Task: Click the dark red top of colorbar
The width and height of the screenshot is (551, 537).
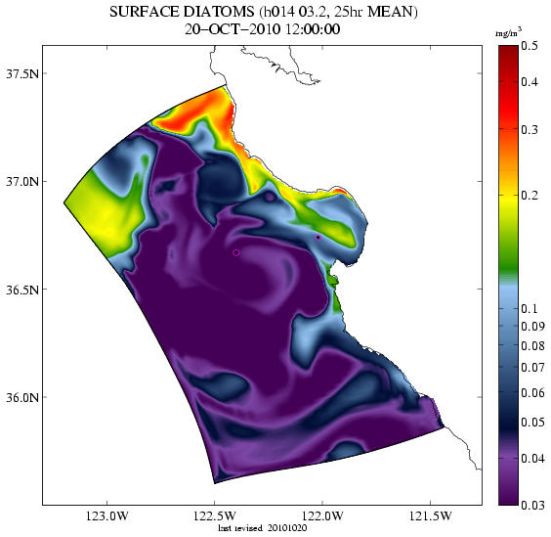Action: tap(508, 57)
